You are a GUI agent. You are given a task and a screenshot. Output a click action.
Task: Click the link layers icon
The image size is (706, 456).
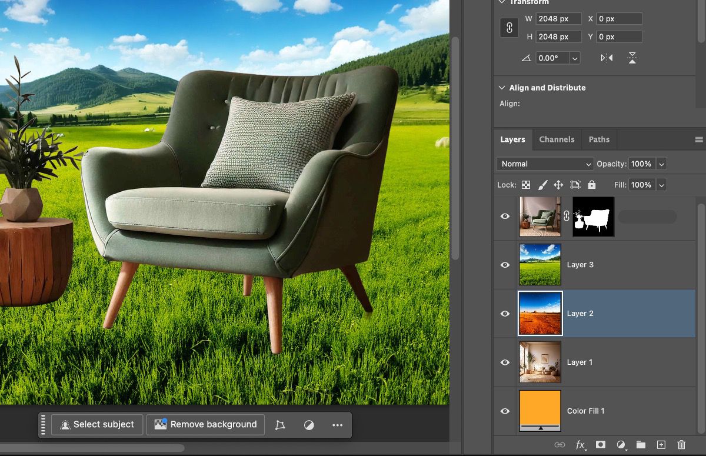[560, 445]
